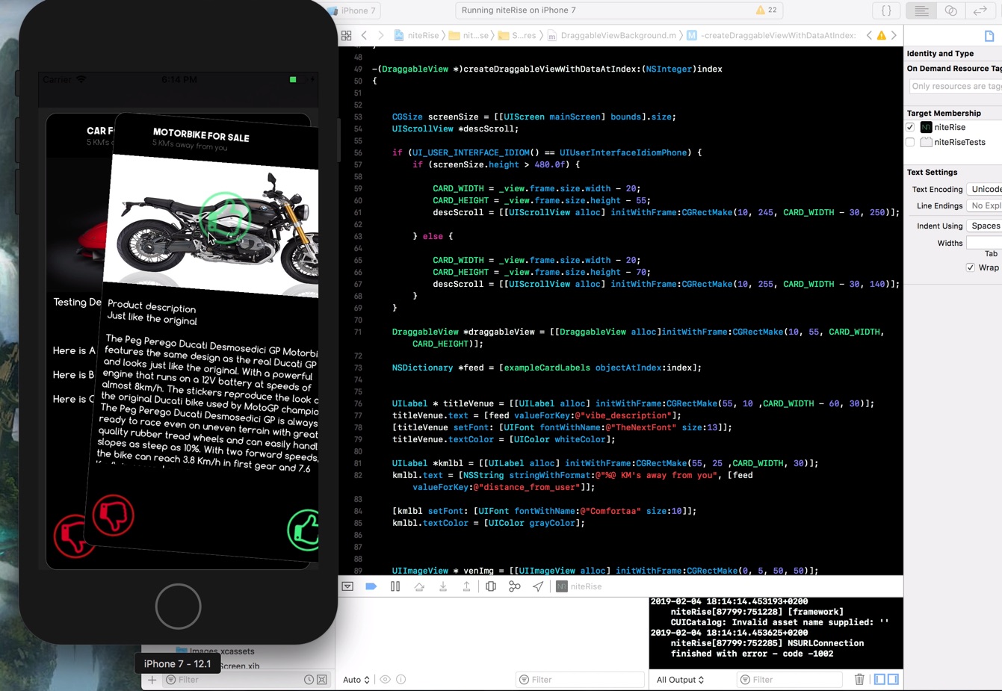Click DraggableViewBackground.m in jump bar

[612, 35]
